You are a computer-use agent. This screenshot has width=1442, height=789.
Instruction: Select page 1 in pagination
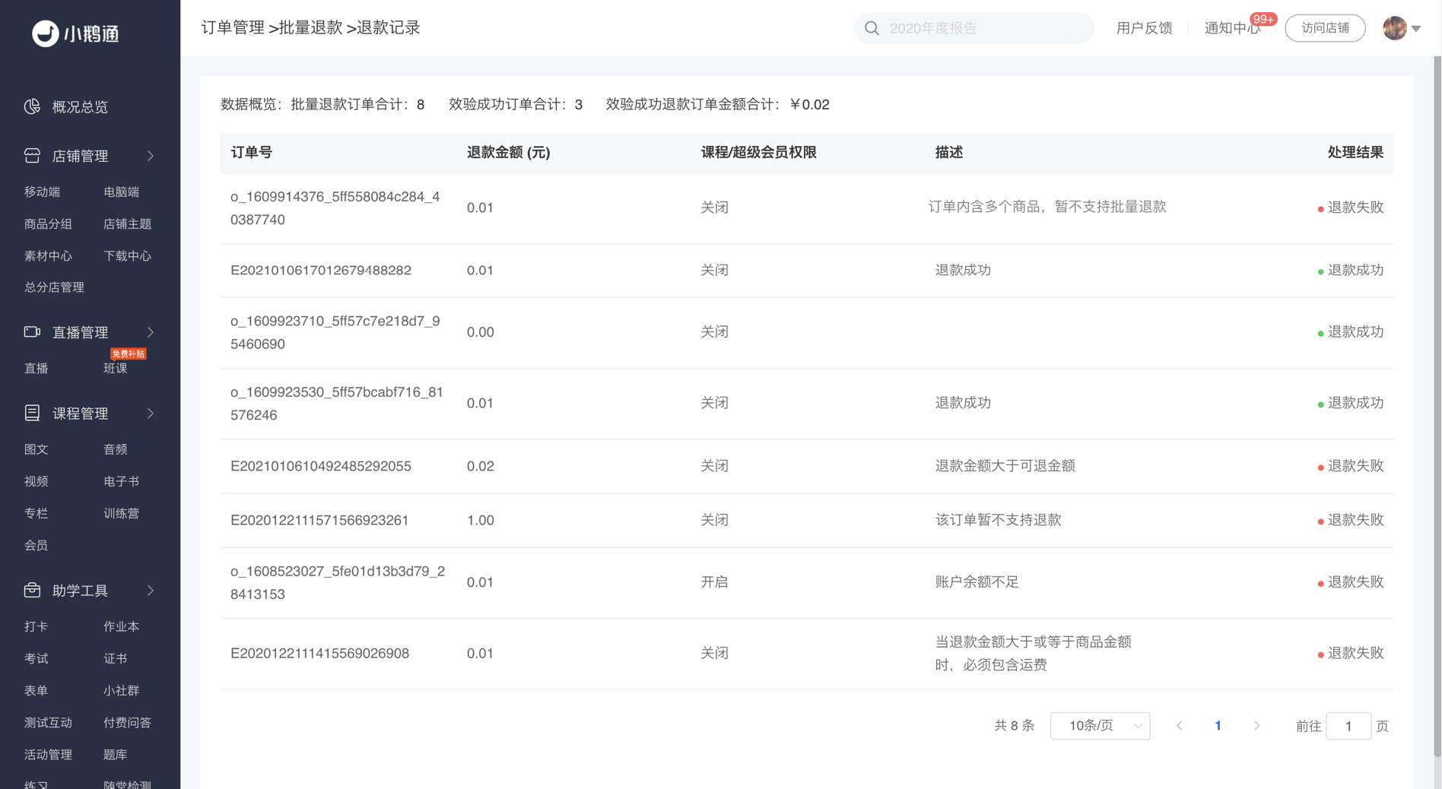1218,726
